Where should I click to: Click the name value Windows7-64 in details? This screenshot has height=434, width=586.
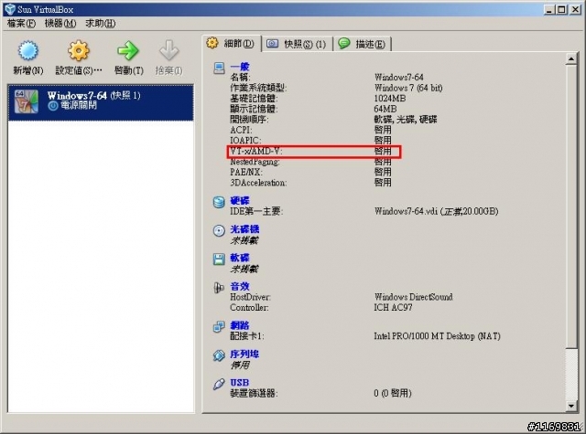399,77
